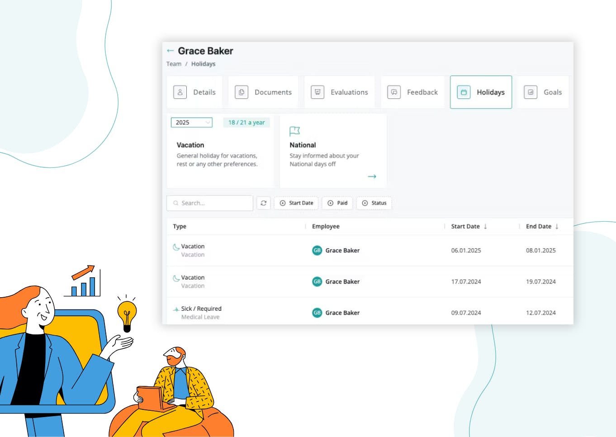Select the Vacation card title
Viewport: 616px width, 437px height.
[190, 145]
